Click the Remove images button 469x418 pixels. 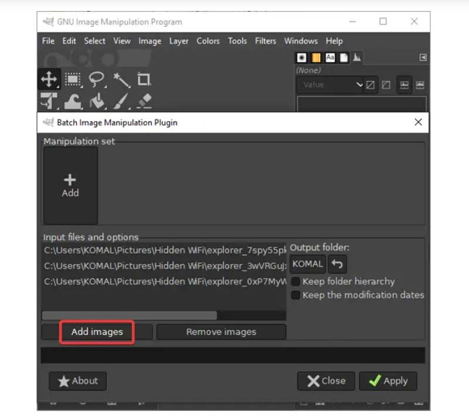222,332
